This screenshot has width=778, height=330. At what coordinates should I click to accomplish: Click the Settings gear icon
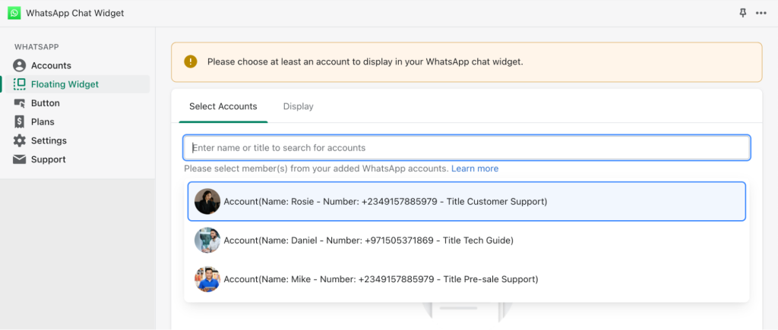click(x=19, y=140)
